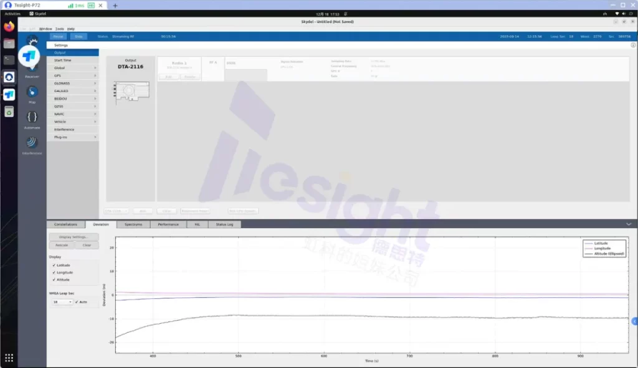Select the Interference sidebar icon
The image size is (638, 368).
click(32, 142)
